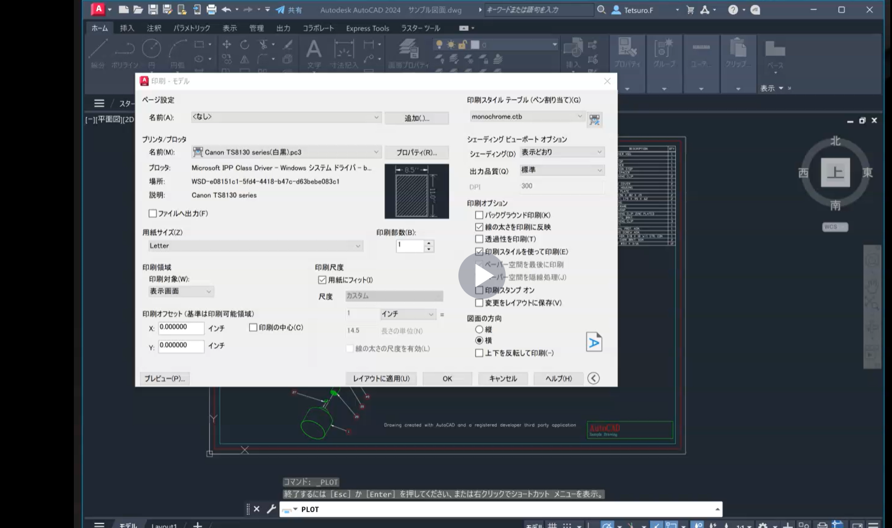Click the X offset input field
The width and height of the screenshot is (892, 528).
[x=181, y=328]
